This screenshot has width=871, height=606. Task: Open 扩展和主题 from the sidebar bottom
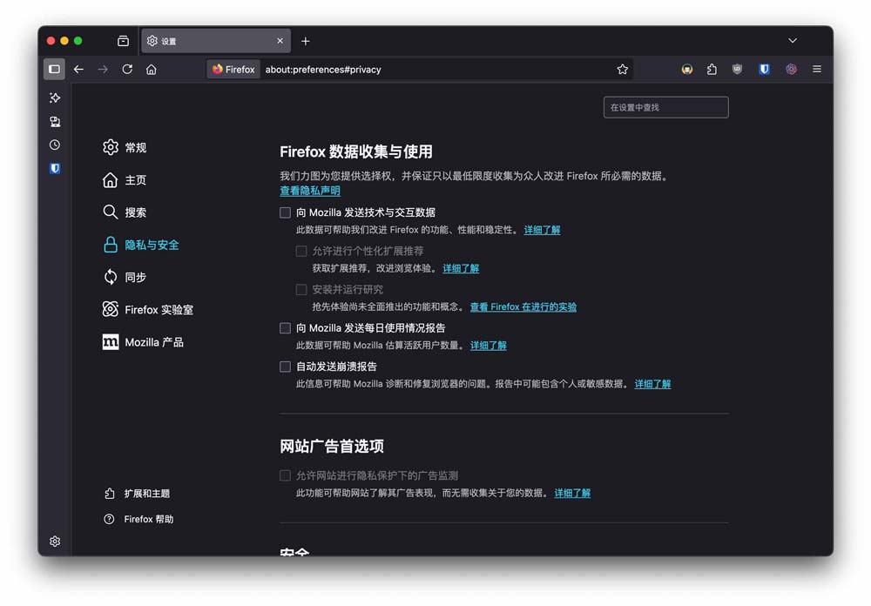138,493
